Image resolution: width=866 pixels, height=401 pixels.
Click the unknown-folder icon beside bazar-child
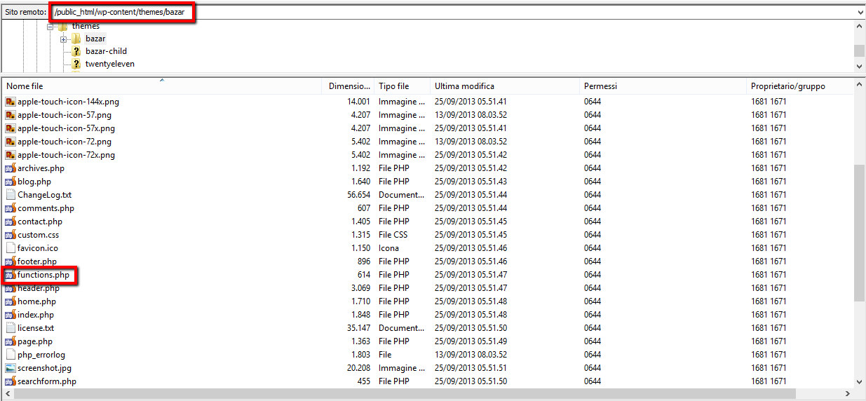(x=76, y=51)
